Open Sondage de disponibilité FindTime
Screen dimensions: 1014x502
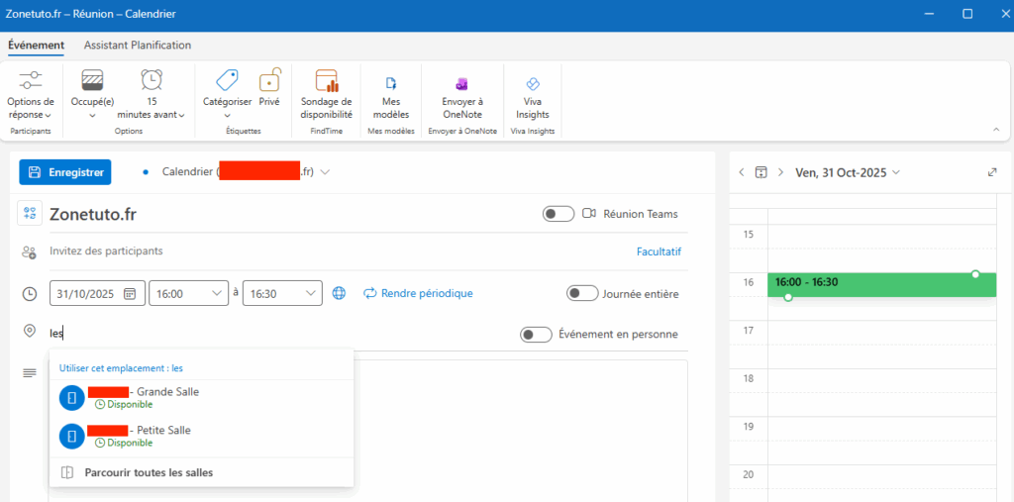point(326,94)
